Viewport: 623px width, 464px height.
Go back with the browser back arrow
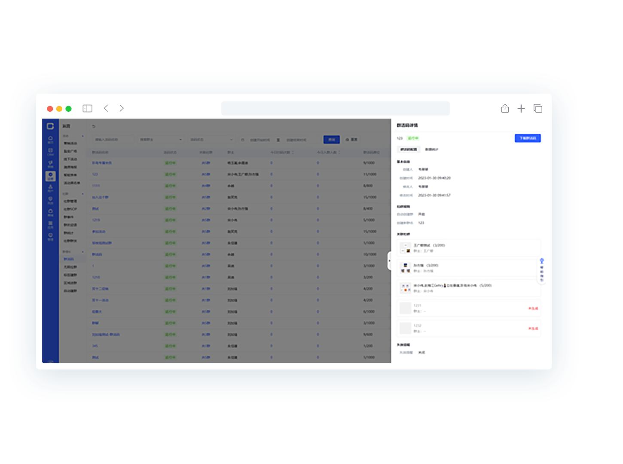pos(106,108)
